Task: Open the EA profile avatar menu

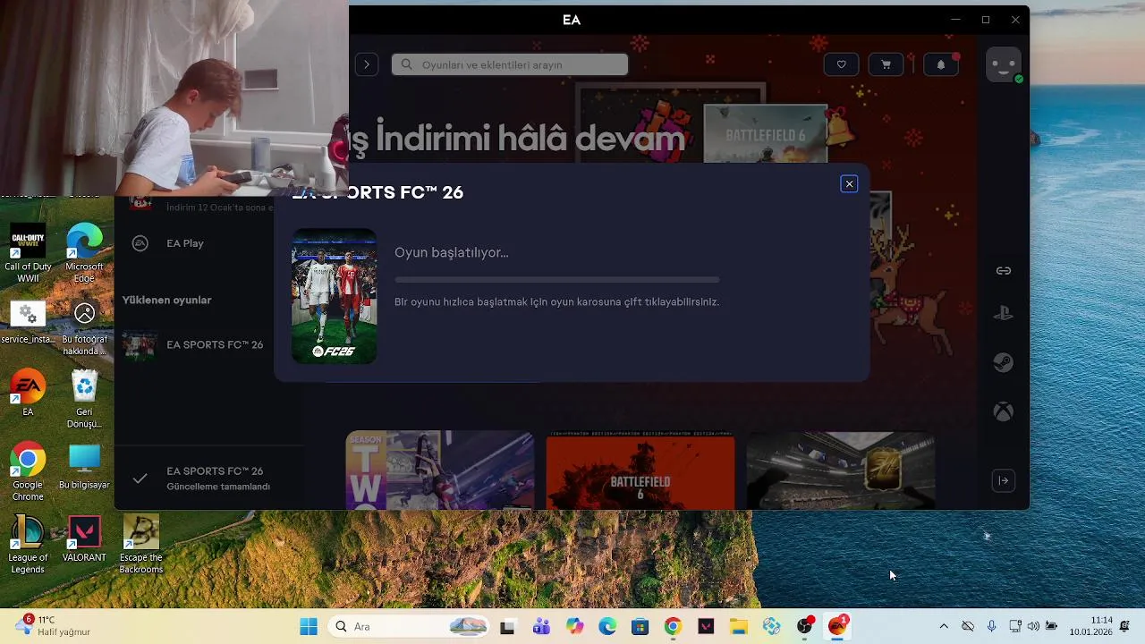Action: point(1004,64)
